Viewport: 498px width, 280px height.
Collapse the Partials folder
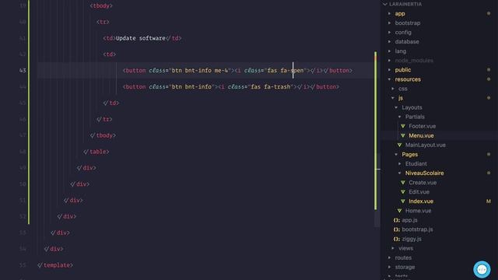coord(400,117)
